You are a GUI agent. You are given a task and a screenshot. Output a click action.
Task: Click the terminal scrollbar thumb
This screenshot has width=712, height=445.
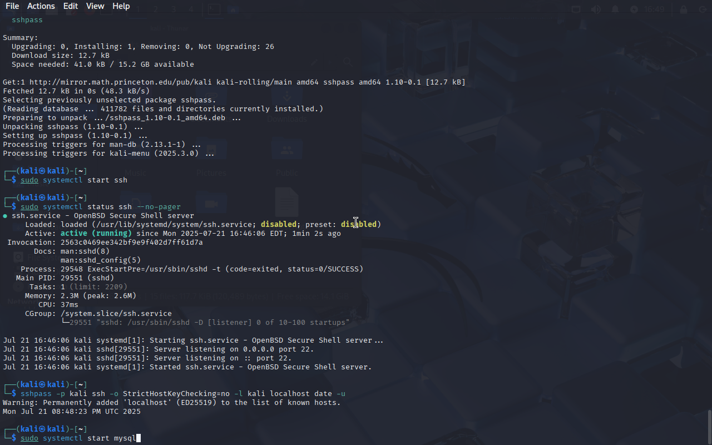tap(709, 427)
